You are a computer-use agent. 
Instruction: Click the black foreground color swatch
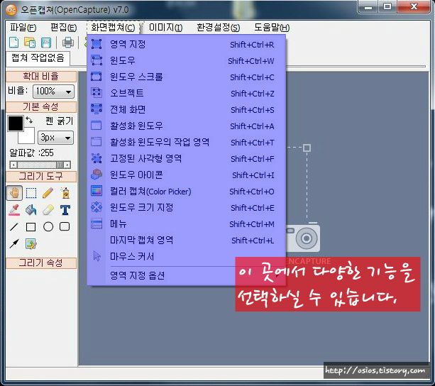tap(16, 123)
